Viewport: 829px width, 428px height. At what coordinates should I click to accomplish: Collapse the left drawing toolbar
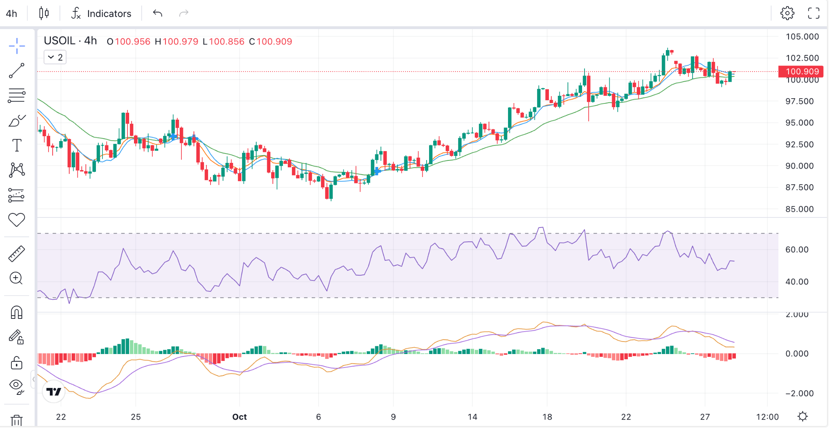tap(33, 379)
